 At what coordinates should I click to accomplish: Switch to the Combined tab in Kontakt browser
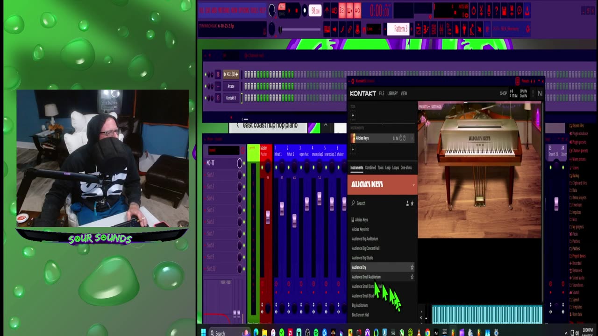pyautogui.click(x=370, y=168)
